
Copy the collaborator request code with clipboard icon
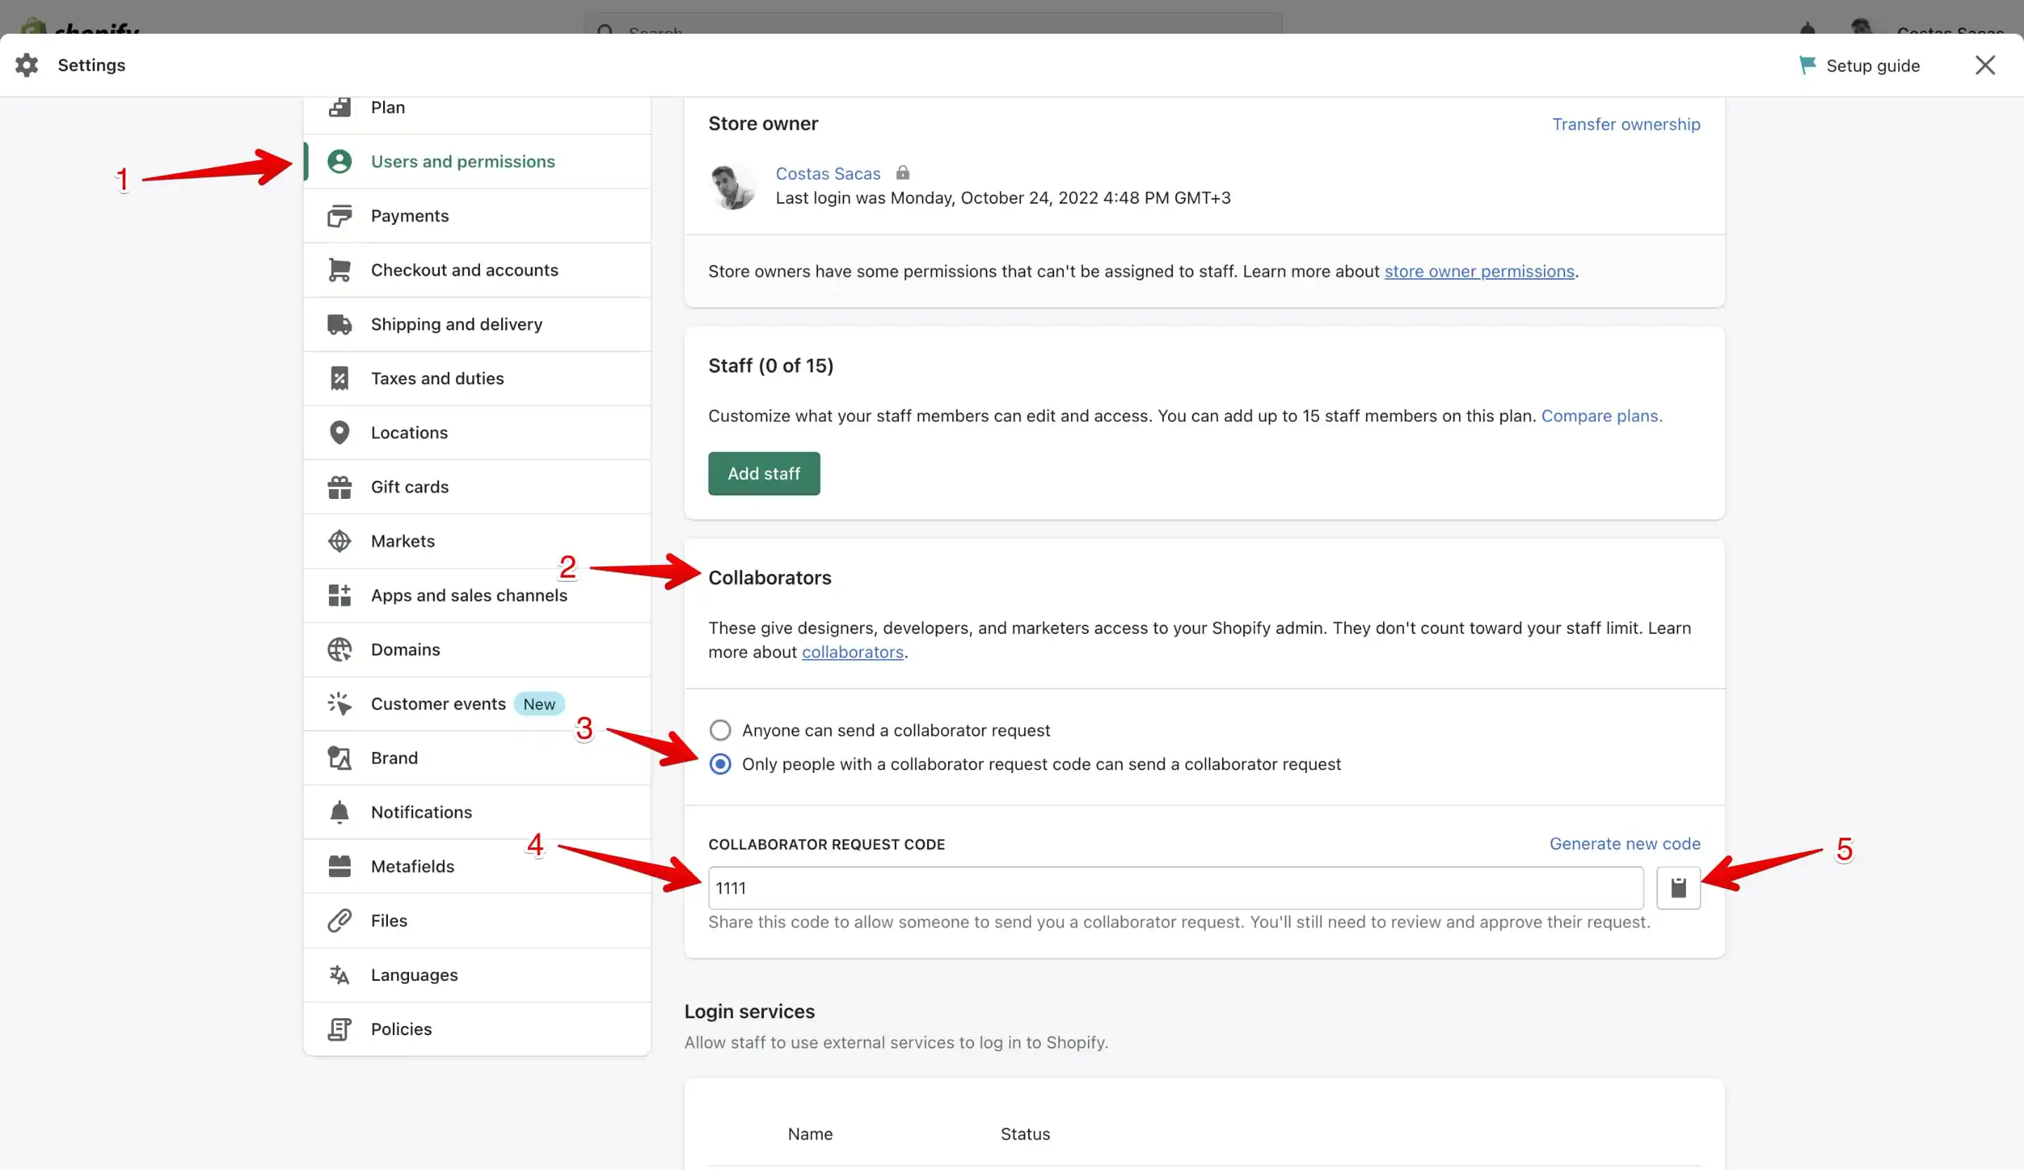[1678, 888]
